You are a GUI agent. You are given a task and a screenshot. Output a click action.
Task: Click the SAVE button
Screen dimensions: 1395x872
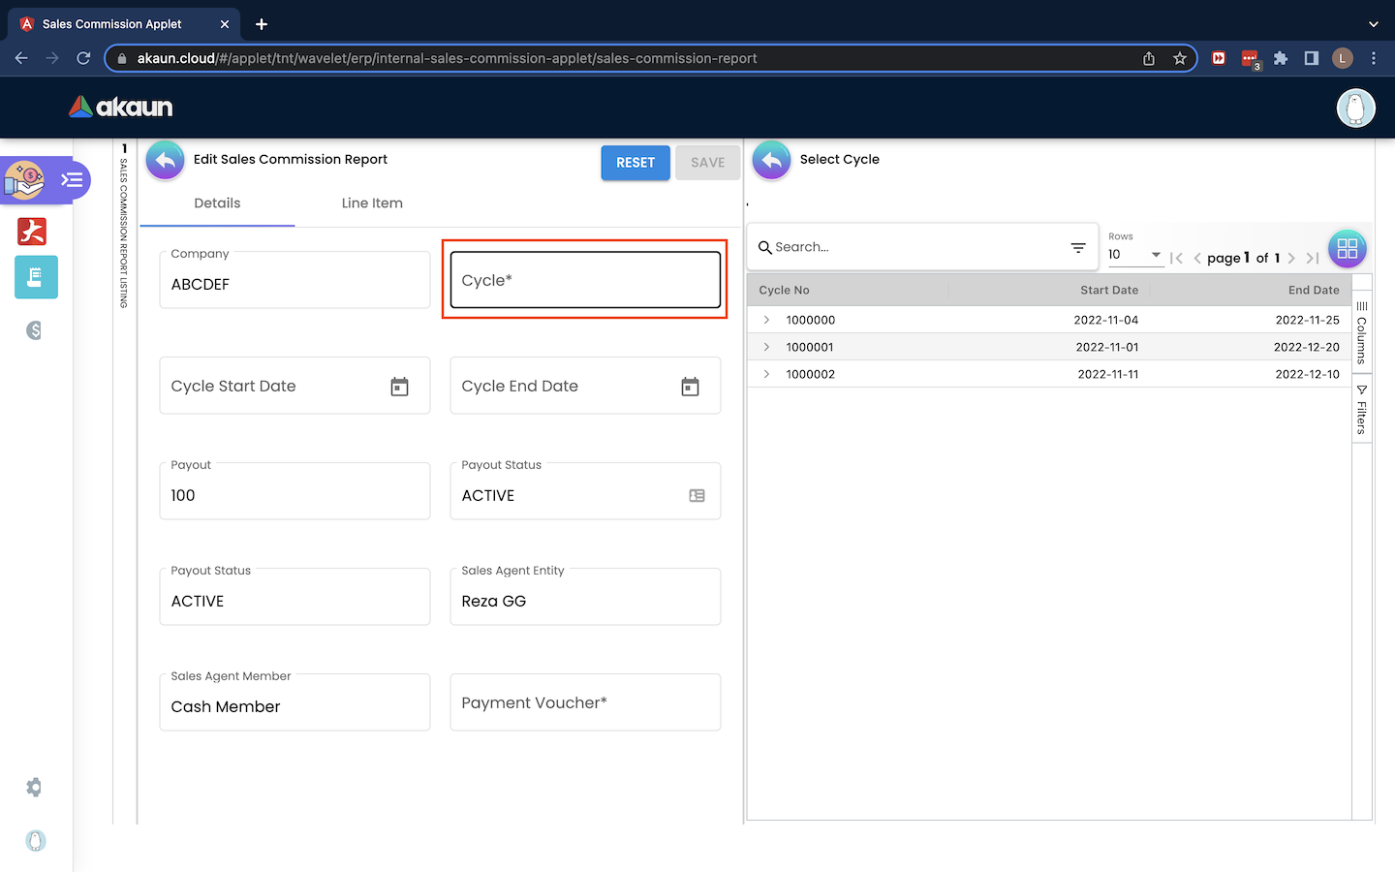tap(707, 163)
